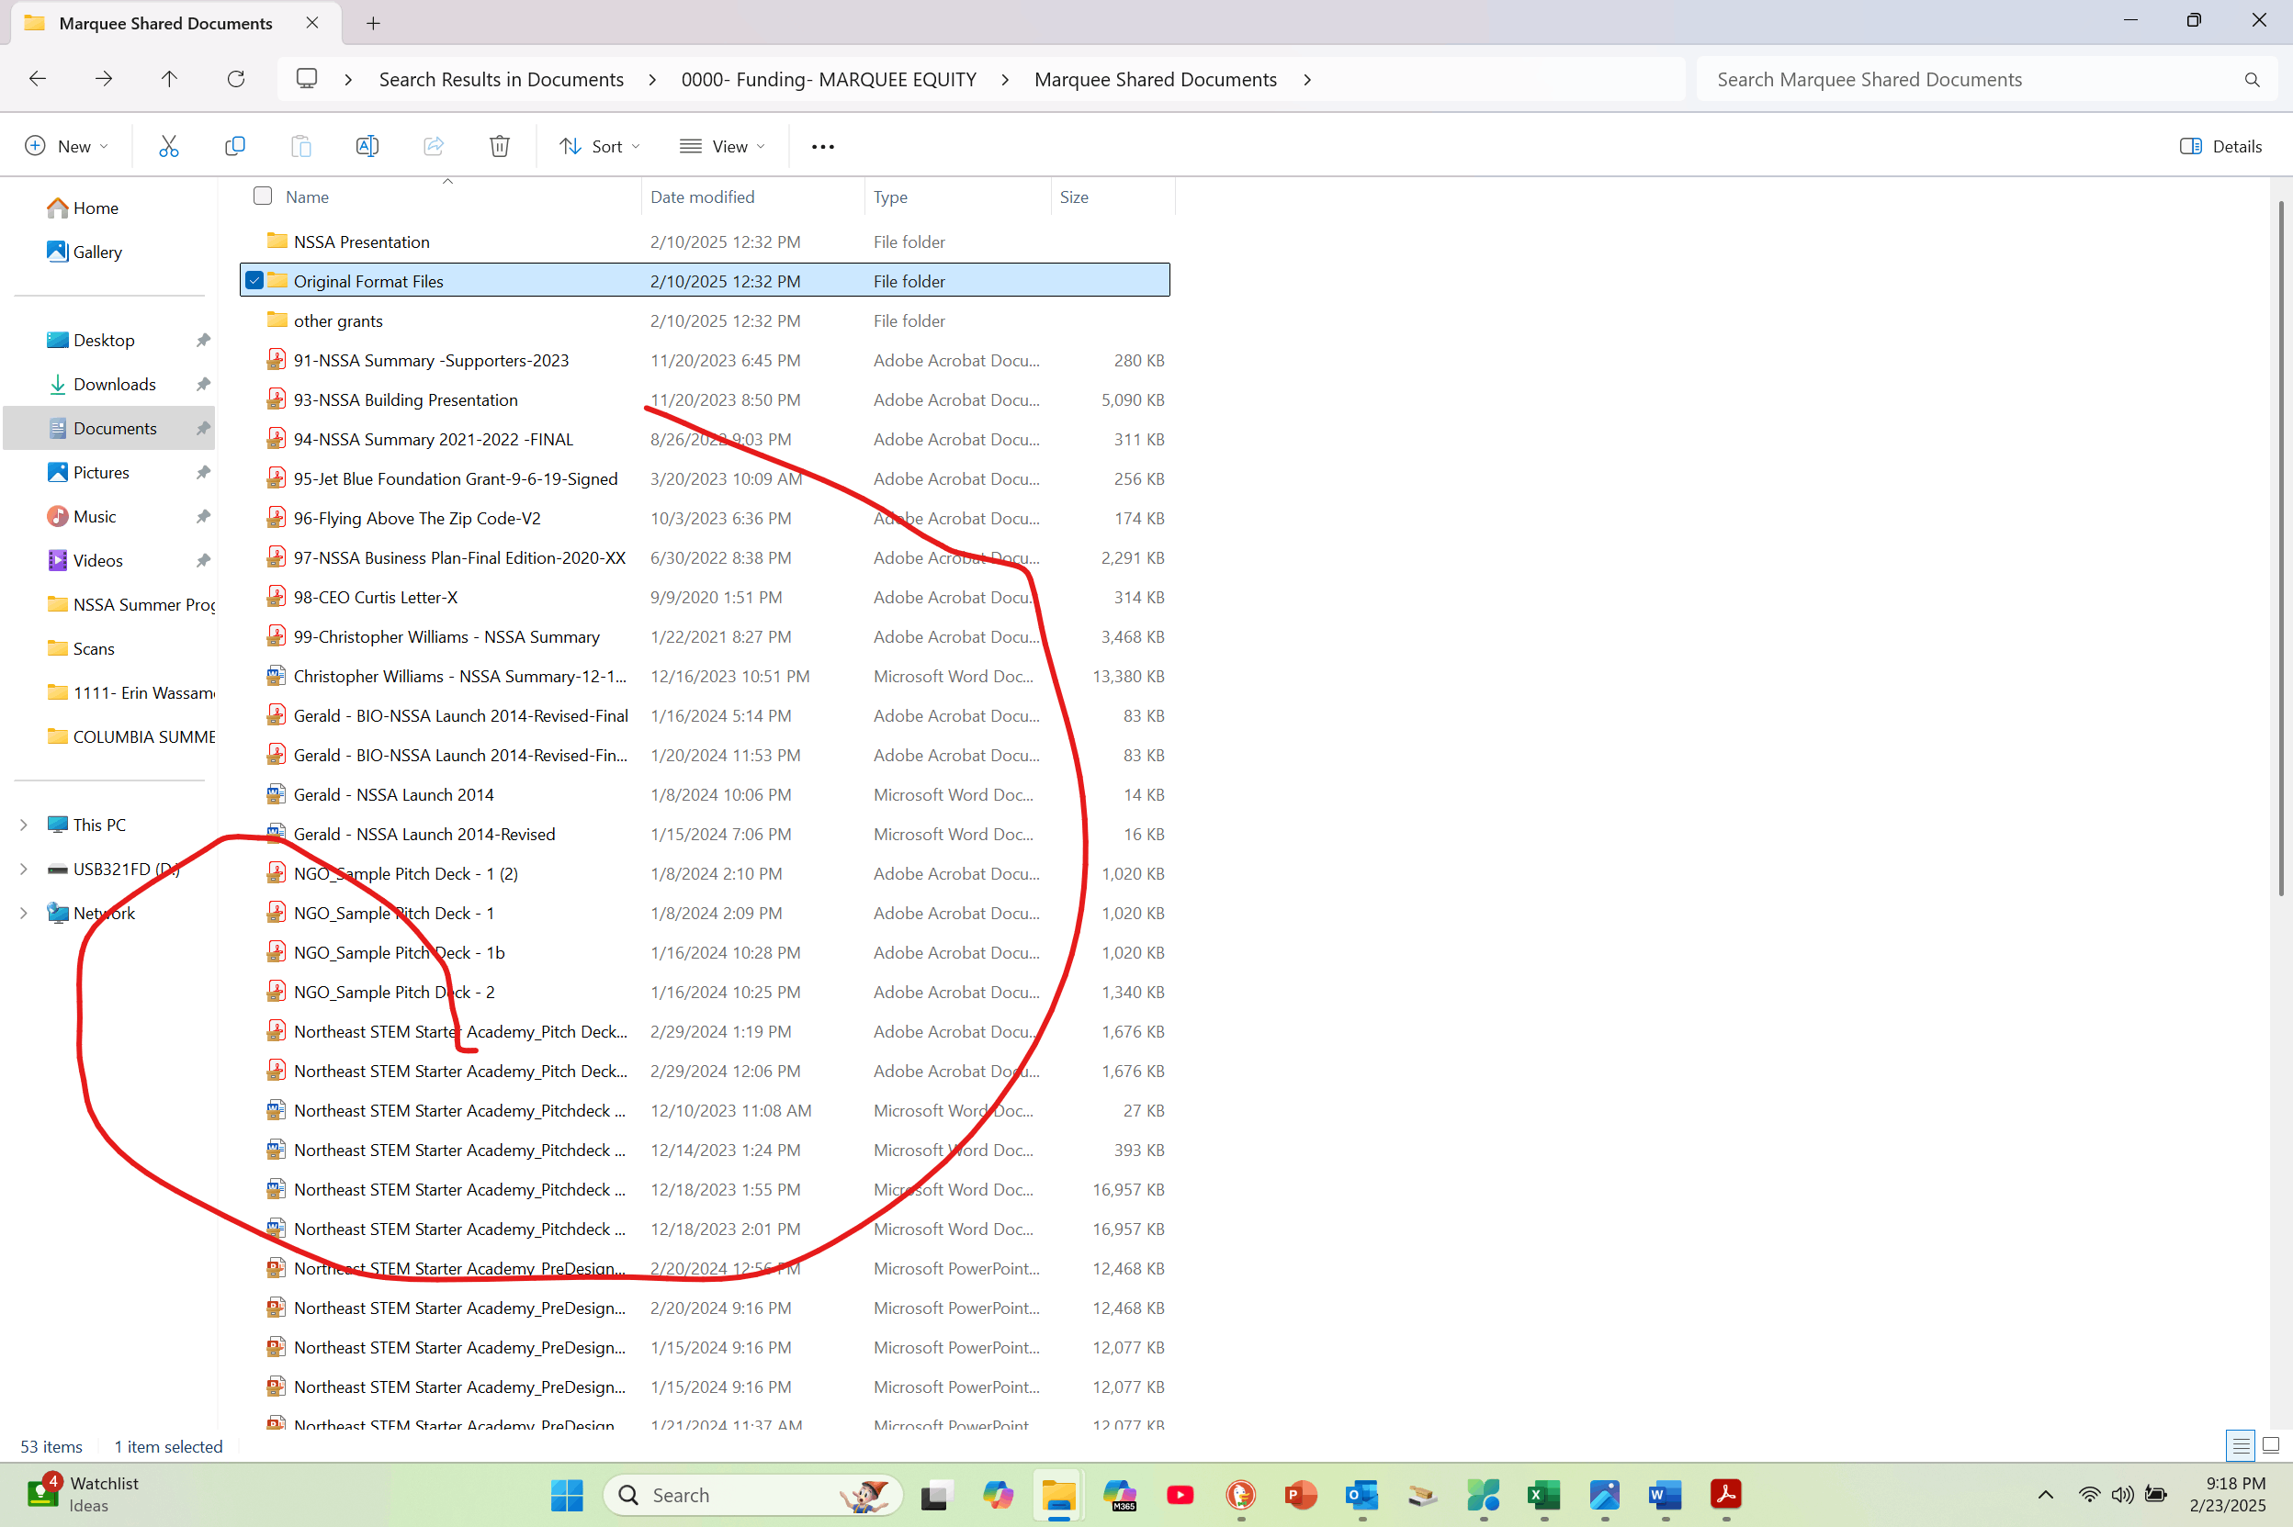This screenshot has width=2293, height=1527.
Task: Uncheck the Original Format Files checkbox
Action: click(x=254, y=280)
